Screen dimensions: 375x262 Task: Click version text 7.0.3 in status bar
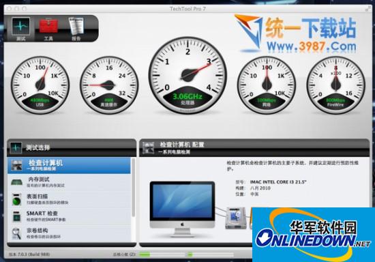29,254
